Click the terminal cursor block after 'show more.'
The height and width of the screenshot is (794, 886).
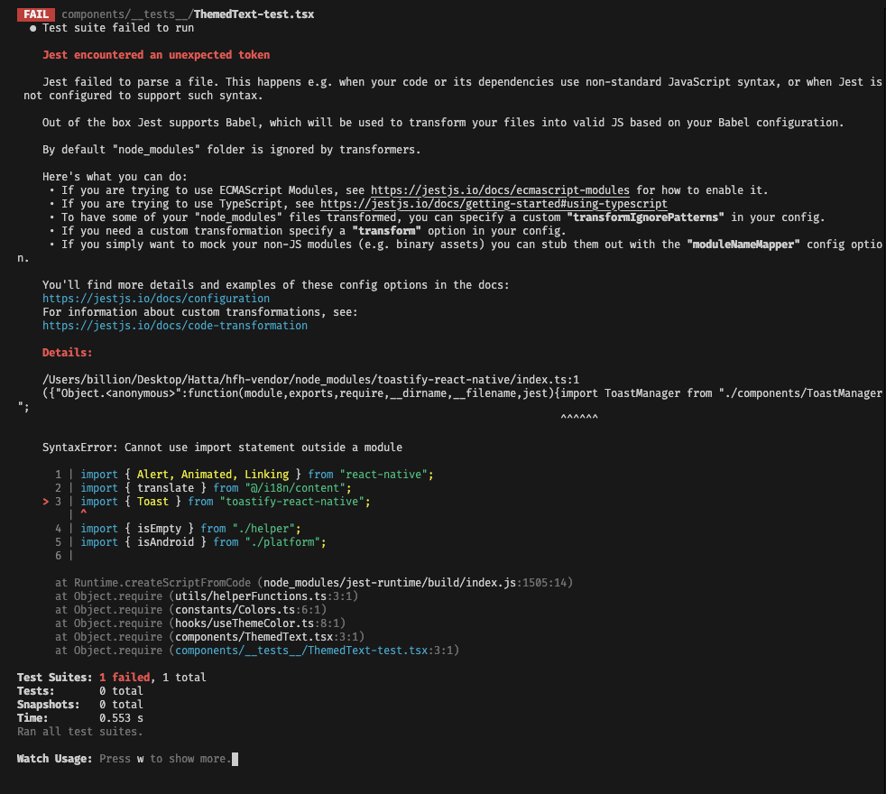235,759
